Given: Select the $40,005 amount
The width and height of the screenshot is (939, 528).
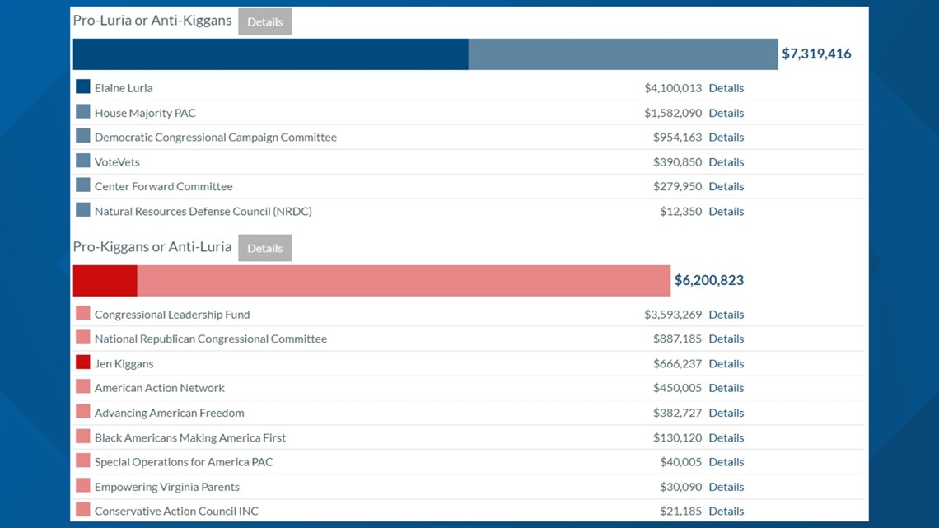Looking at the screenshot, I should point(681,462).
